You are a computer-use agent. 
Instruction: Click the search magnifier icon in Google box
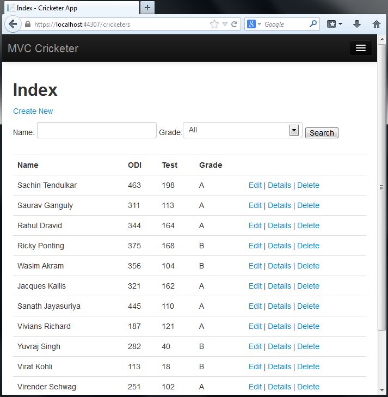[313, 25]
